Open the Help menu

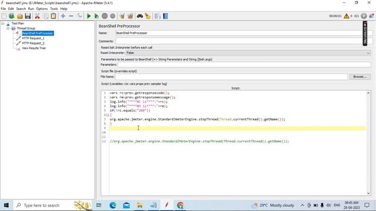63,9
